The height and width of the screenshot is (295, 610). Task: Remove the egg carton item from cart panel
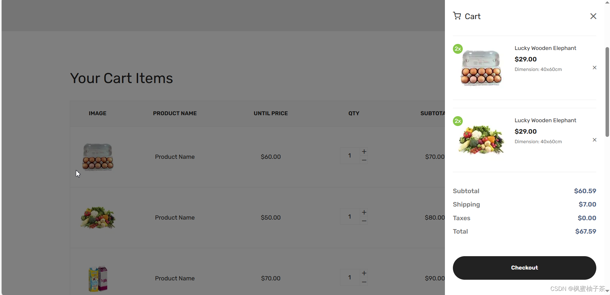click(x=594, y=67)
